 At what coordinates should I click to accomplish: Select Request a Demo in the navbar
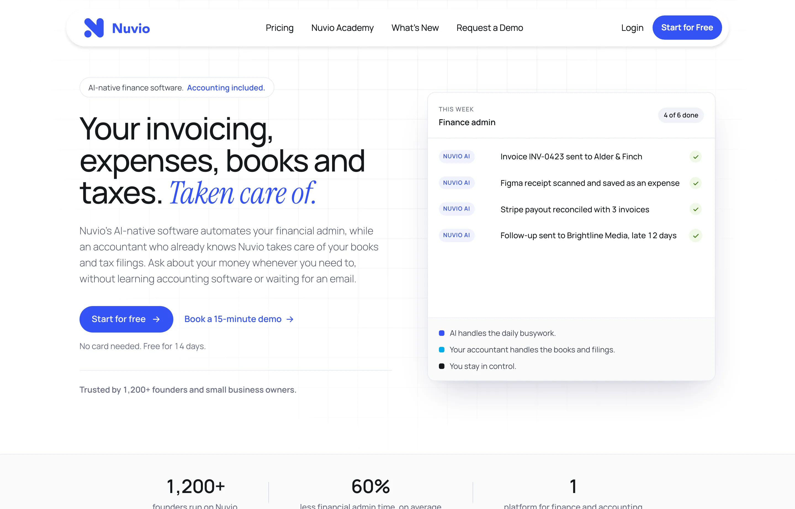pos(490,28)
